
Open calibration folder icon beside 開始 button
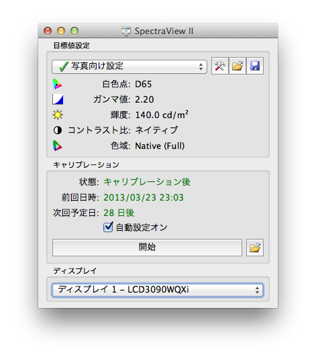tap(255, 248)
